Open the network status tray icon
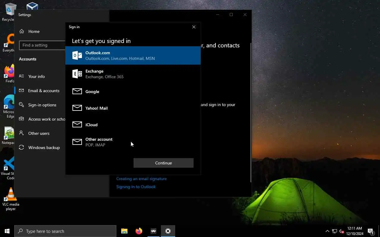The height and width of the screenshot is (237, 380). pos(335,231)
